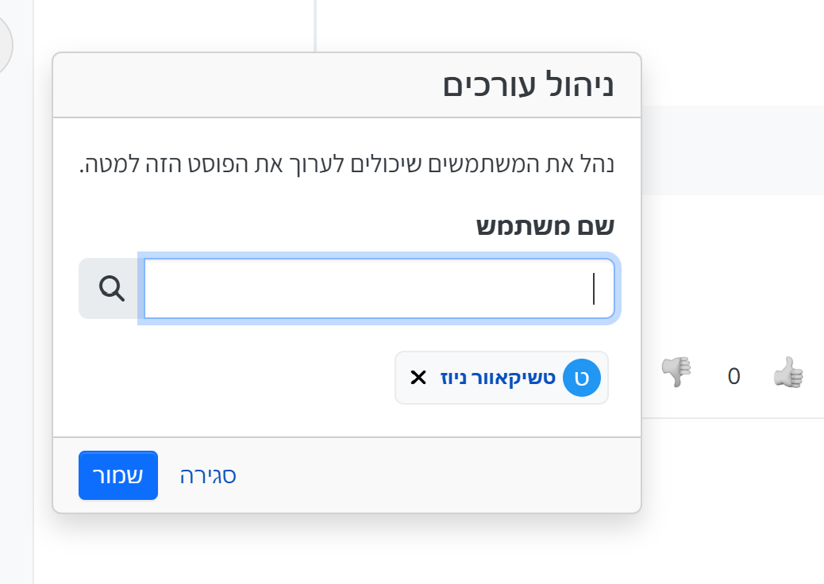Click the empty header area beside the ניהול עורכים title
Image resolution: width=824 pixels, height=584 pixels.
tap(238, 85)
